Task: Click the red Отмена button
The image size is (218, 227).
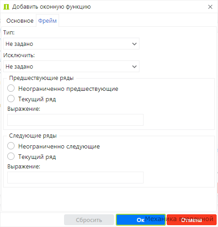Action: [192, 220]
